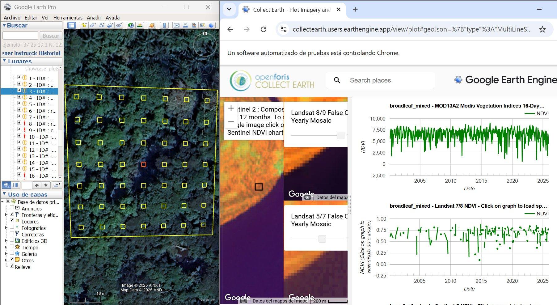
Task: Click the move item up arrow
Action: [37, 185]
